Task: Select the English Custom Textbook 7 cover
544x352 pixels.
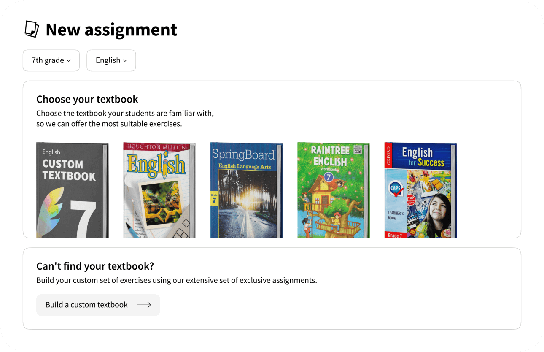Action: pyautogui.click(x=72, y=190)
